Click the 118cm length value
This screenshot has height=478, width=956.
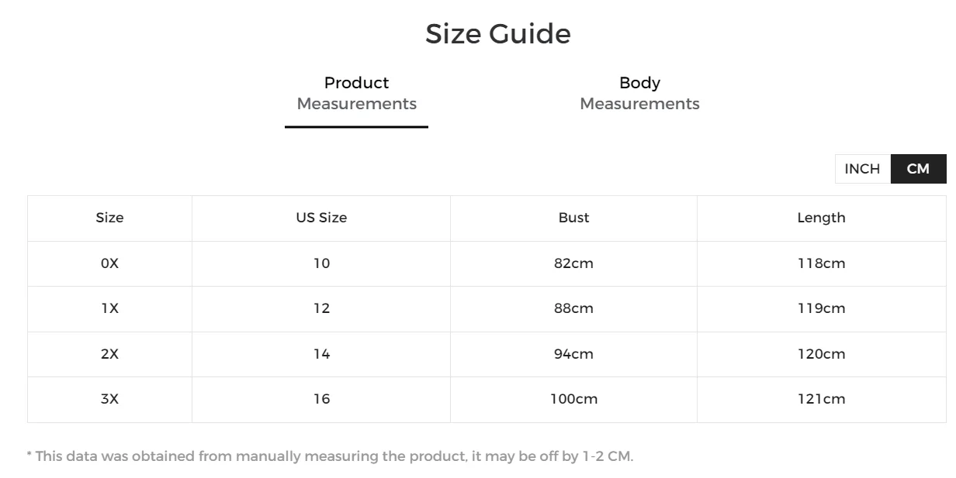[x=821, y=263]
